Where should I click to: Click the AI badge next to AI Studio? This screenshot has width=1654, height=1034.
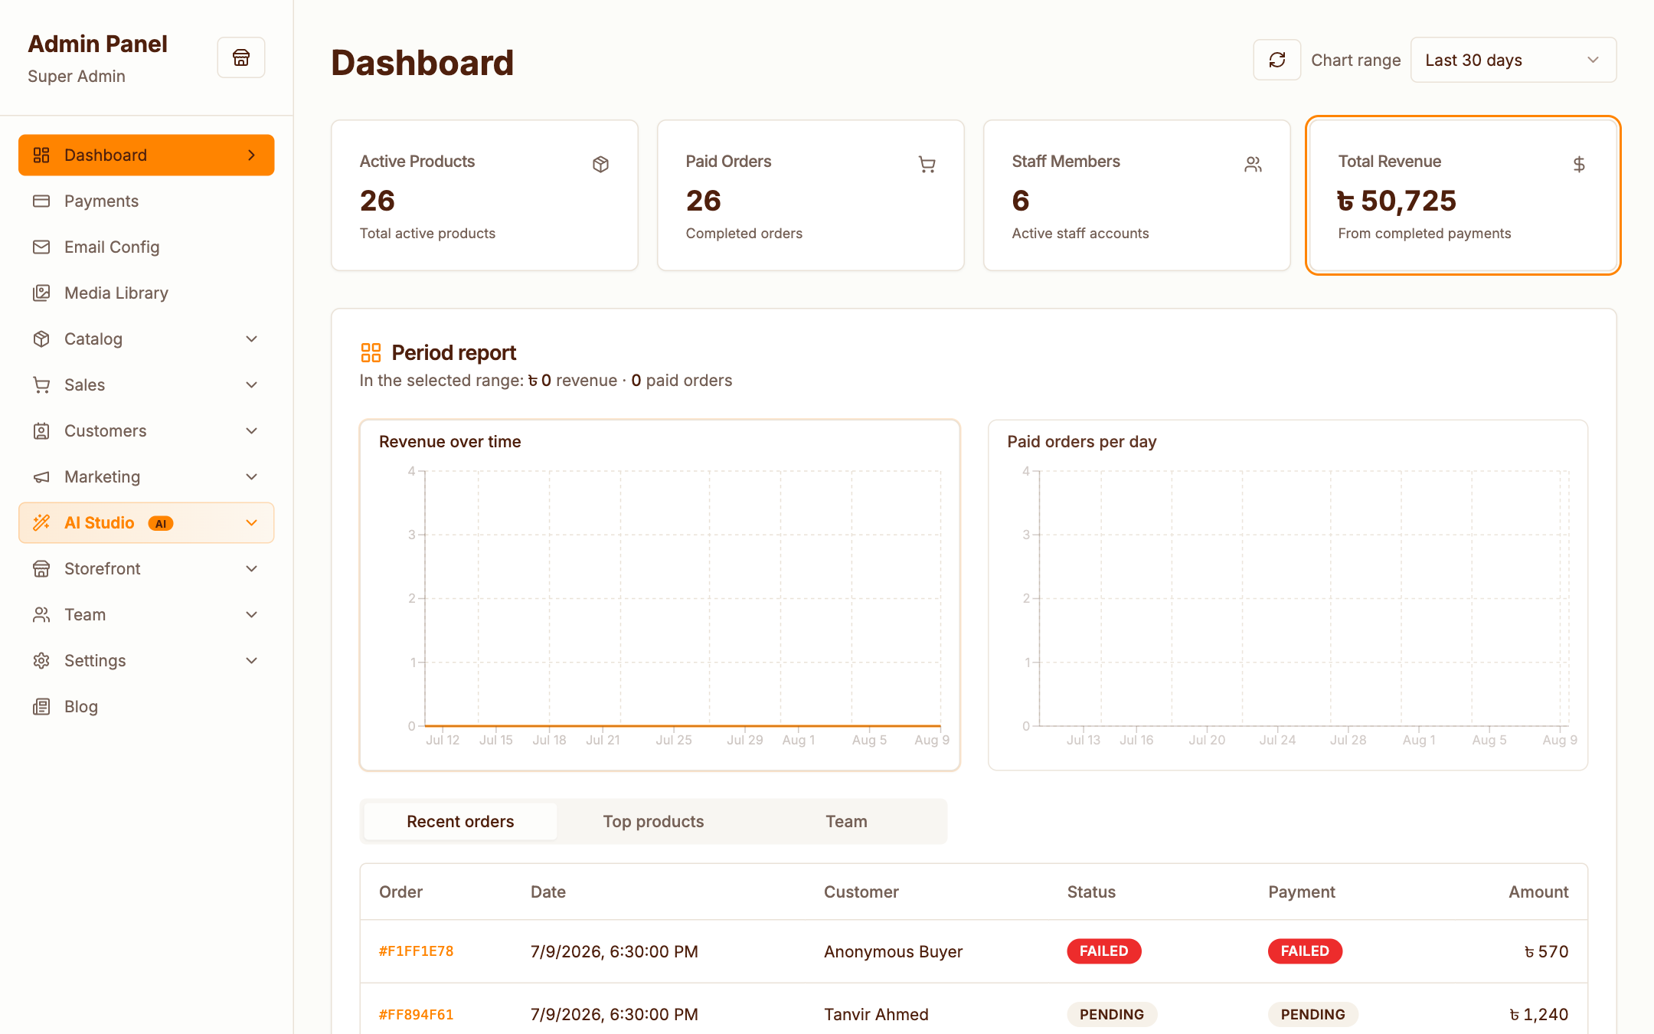161,523
